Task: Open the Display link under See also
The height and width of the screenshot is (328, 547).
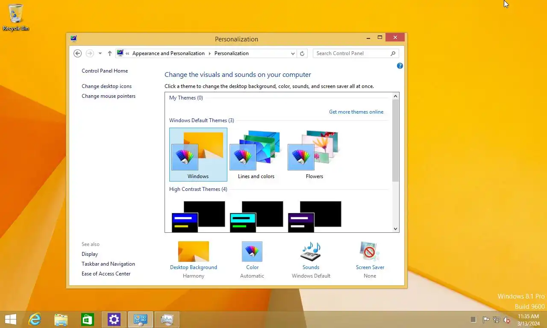Action: [x=90, y=254]
